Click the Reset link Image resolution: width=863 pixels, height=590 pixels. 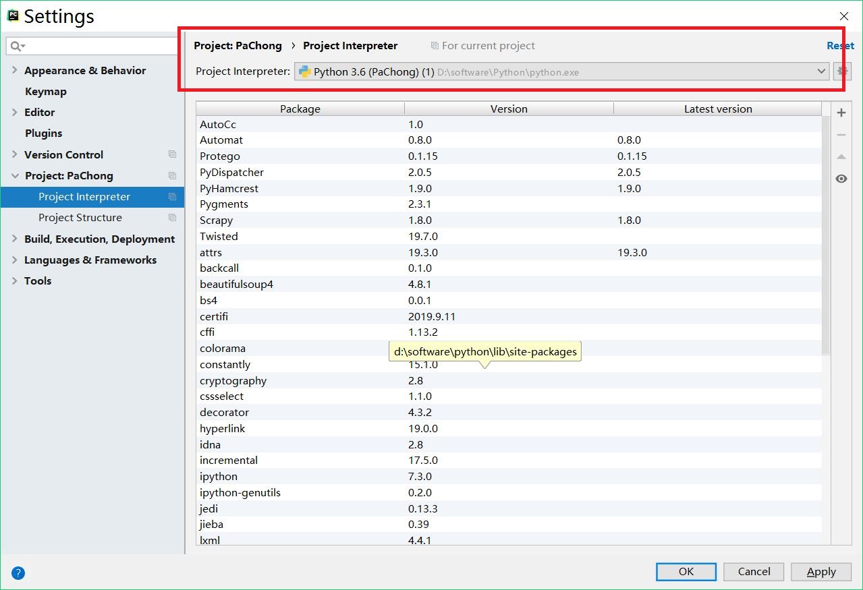point(839,45)
